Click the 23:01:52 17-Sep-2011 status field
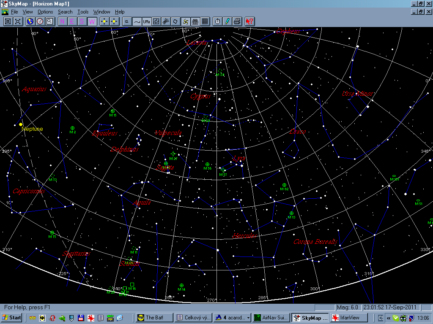This screenshot has width=433, height=324. click(391, 307)
